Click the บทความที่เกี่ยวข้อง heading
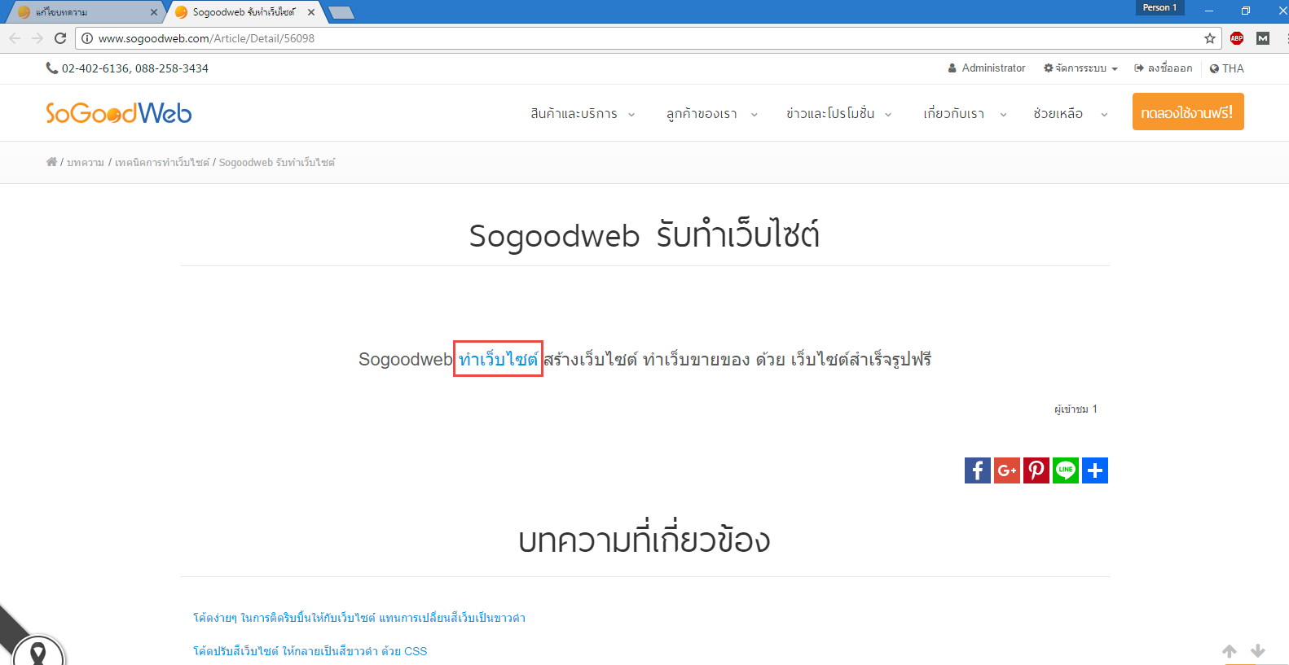Viewport: 1289px width, 665px height. 644,540
